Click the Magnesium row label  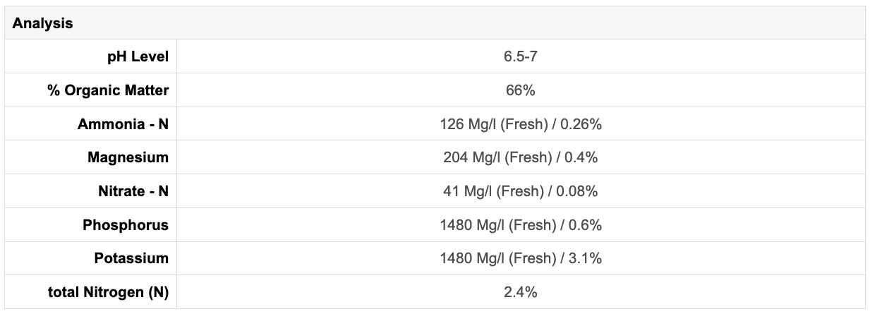tap(128, 157)
